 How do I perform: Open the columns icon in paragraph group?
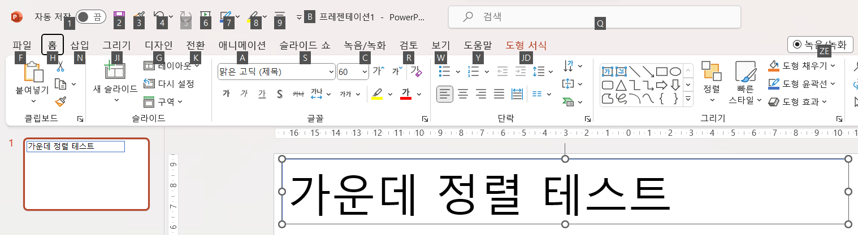tap(538, 94)
